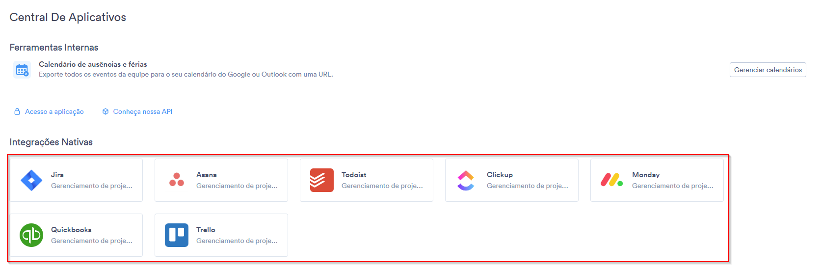Image resolution: width=821 pixels, height=271 pixels.
Task: Click the red Todoist logo icon
Action: tap(322, 180)
